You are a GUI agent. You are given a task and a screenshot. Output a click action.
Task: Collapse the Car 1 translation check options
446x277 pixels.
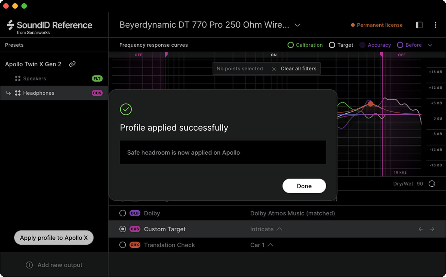click(x=270, y=245)
